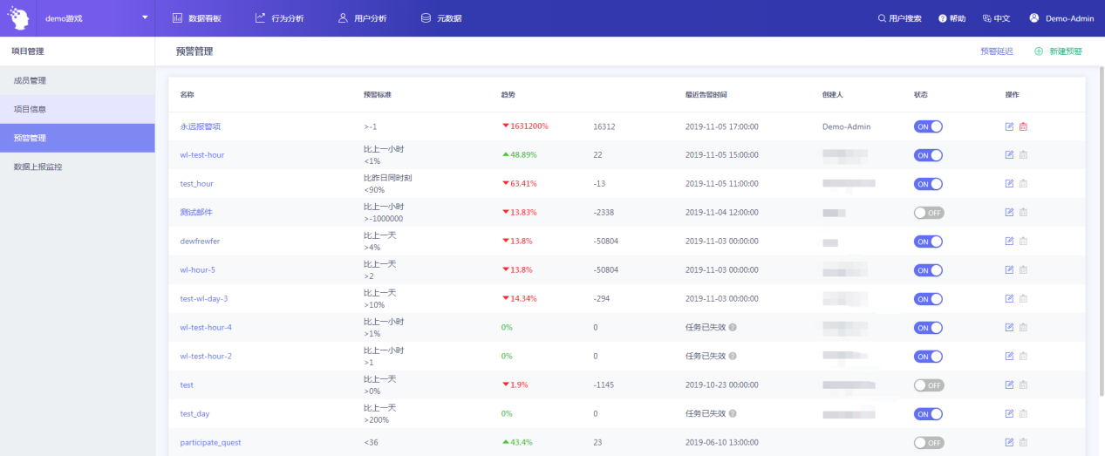Click edit icon for wl-test-hour row
This screenshot has height=456, width=1105.
pyautogui.click(x=1009, y=155)
